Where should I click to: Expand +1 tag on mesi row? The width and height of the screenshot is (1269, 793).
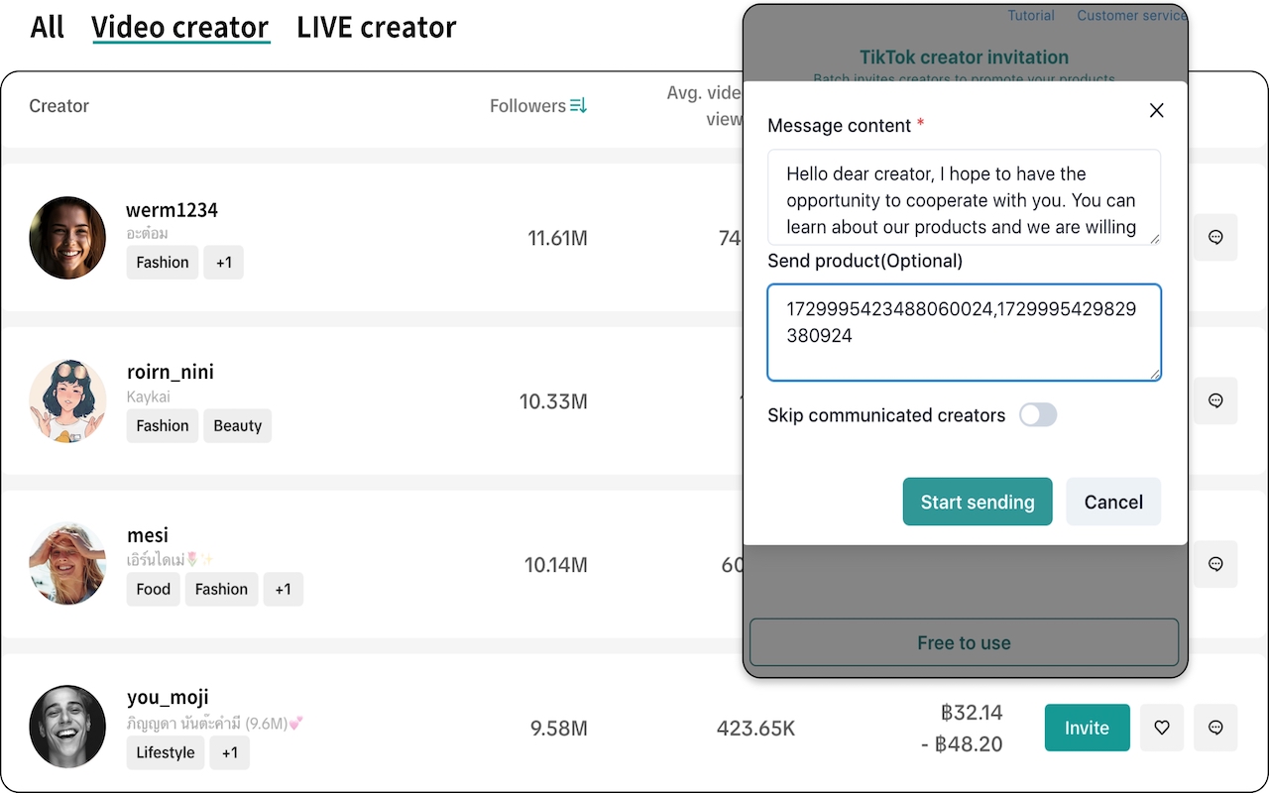(x=284, y=589)
